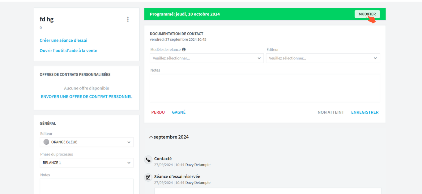Click the Contacté entry title
Viewport: 422px width, 194px height.
(x=163, y=159)
